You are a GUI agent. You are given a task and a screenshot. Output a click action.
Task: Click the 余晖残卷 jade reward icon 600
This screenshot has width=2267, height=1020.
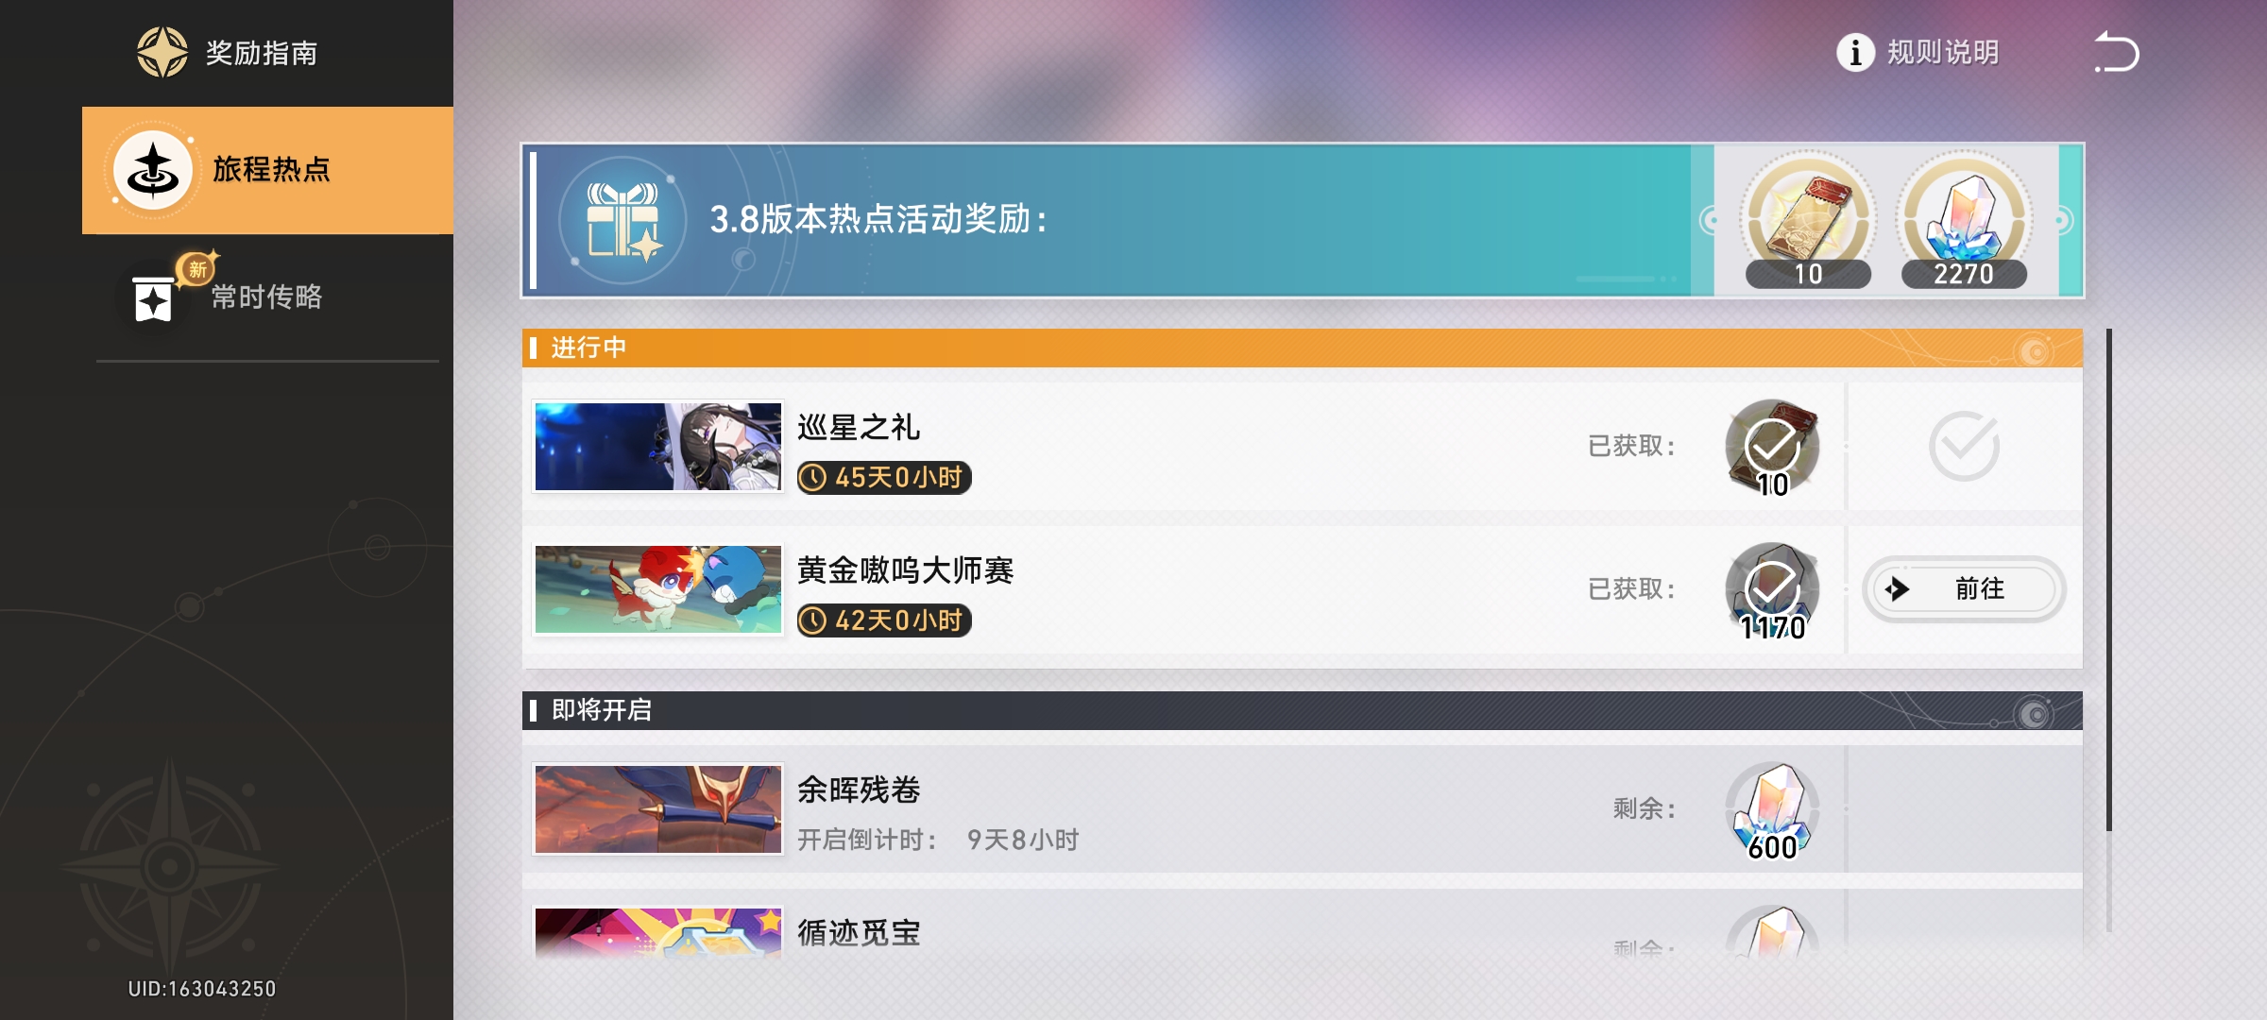pos(1772,810)
